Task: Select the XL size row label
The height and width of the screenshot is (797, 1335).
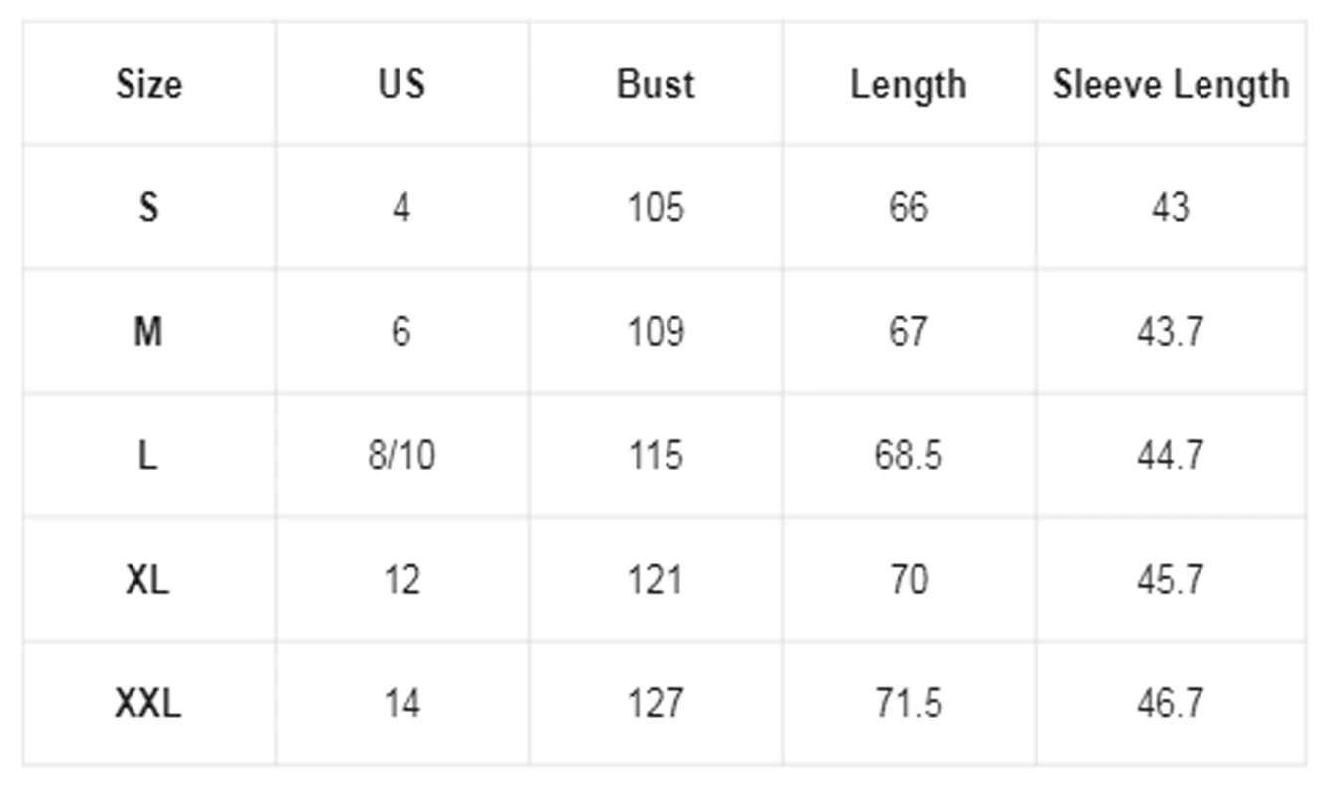Action: pyautogui.click(x=149, y=579)
